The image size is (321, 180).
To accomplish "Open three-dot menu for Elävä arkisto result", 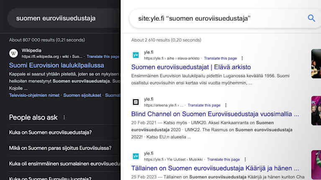I will [x=242, y=58].
